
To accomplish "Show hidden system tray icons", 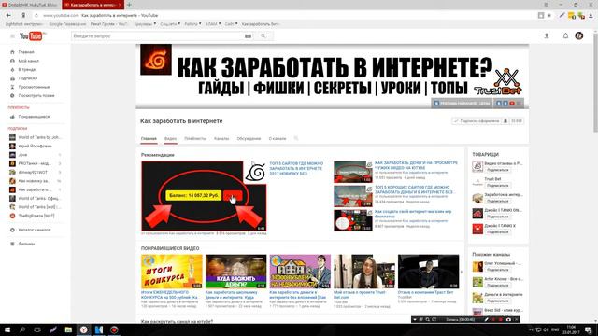I will (x=531, y=329).
